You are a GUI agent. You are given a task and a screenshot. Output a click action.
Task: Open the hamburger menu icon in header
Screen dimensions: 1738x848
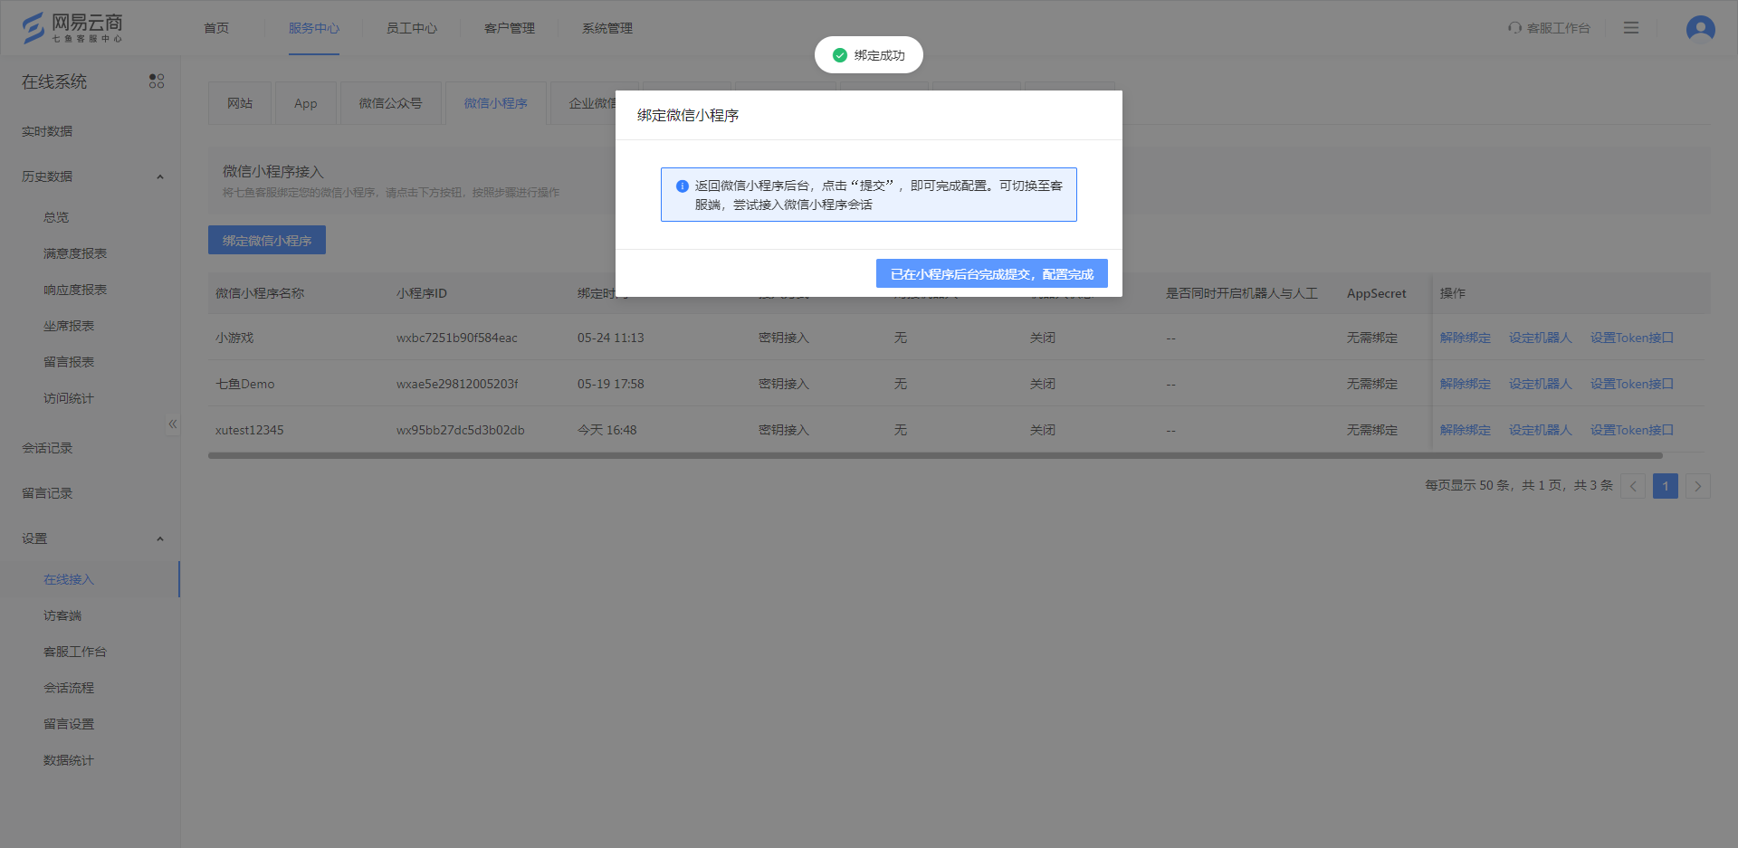coord(1631,28)
